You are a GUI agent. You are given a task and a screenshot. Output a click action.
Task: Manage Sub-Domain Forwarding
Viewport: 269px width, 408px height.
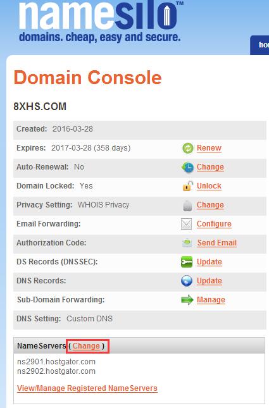point(211,300)
